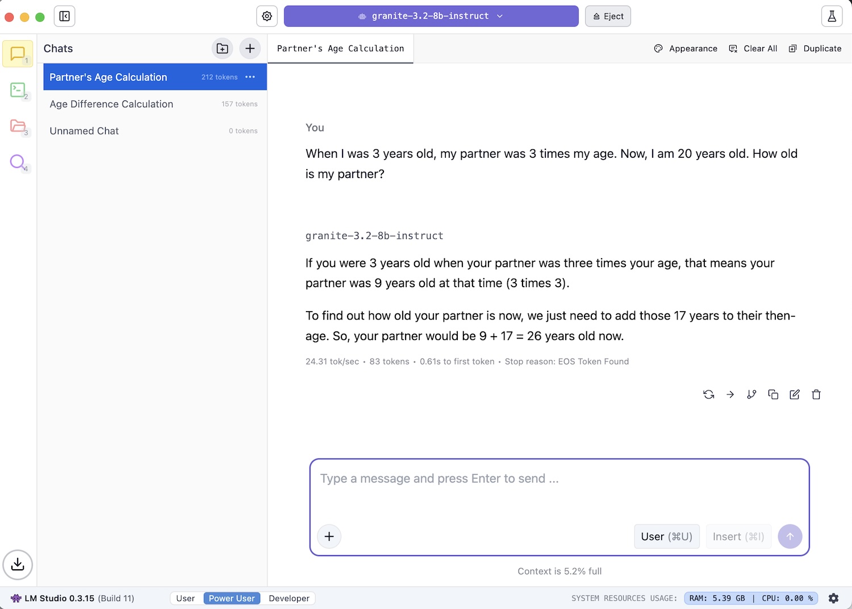Click the Insert button
This screenshot has width=852, height=609.
point(738,536)
